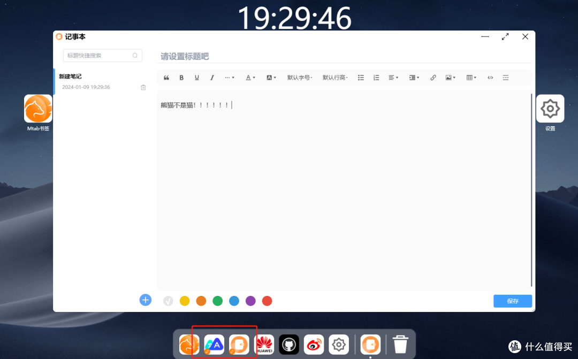Screen dimensions: 578x359
Task: Choose the yellow note color
Action: click(185, 301)
